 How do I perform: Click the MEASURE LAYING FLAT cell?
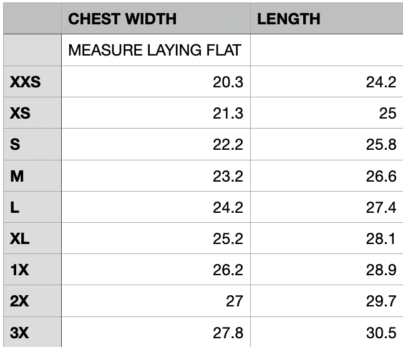[156, 50]
